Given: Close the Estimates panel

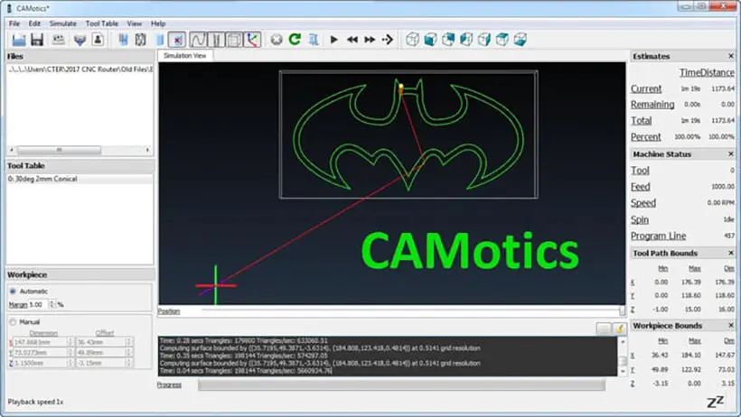Looking at the screenshot, I should (x=730, y=56).
